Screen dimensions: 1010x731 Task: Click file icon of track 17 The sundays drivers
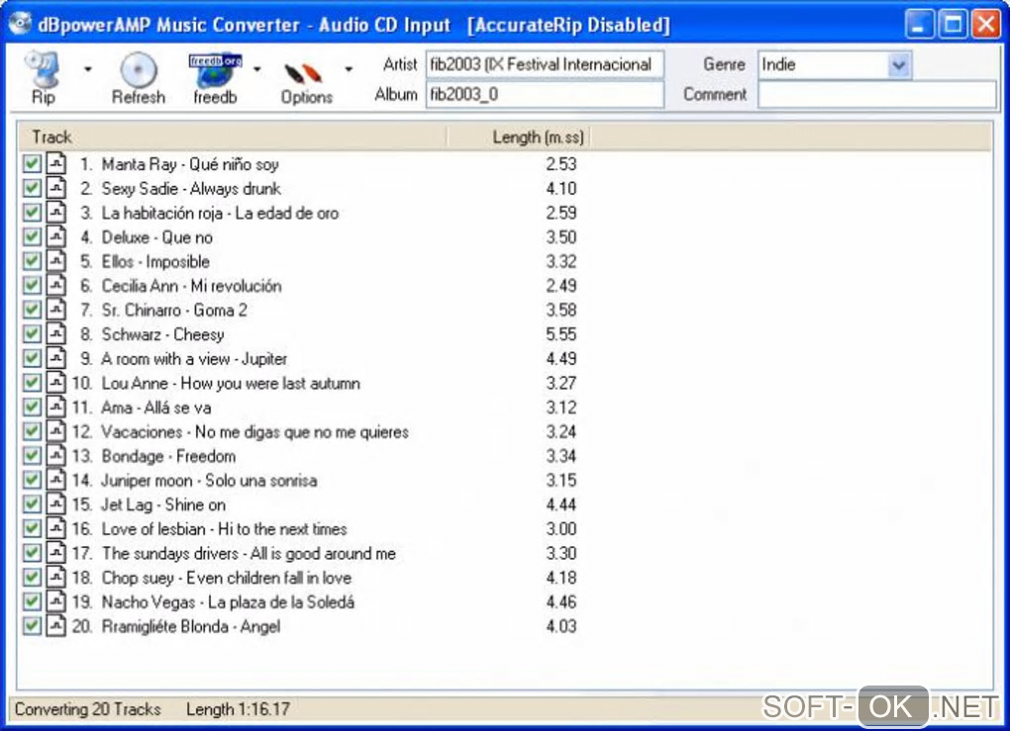(56, 553)
